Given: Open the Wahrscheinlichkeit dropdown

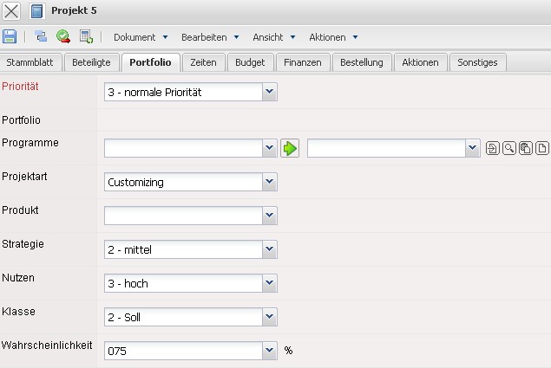Looking at the screenshot, I should [269, 351].
